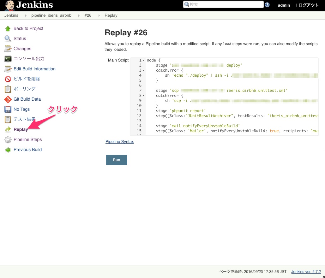
Task: Open Back to Project link
Action: click(x=28, y=29)
